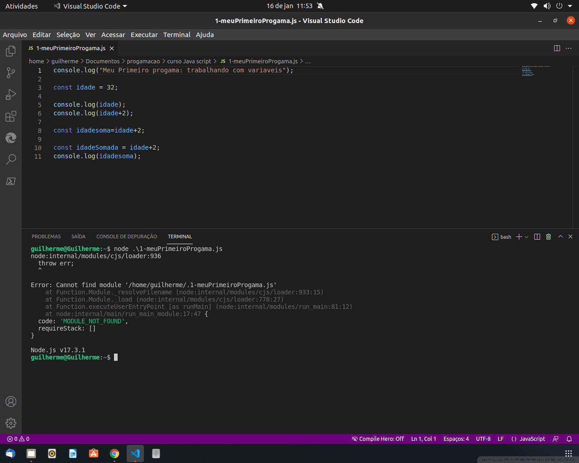579x463 pixels.
Task: Open the Editar menu
Action: tap(42, 35)
